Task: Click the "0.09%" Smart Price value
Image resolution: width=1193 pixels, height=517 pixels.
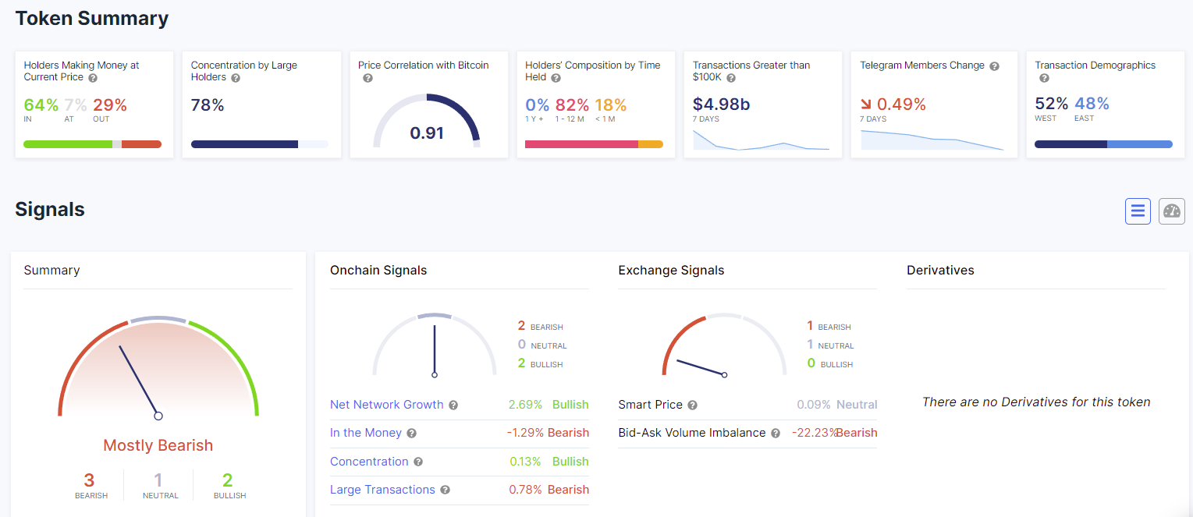Action: point(813,405)
